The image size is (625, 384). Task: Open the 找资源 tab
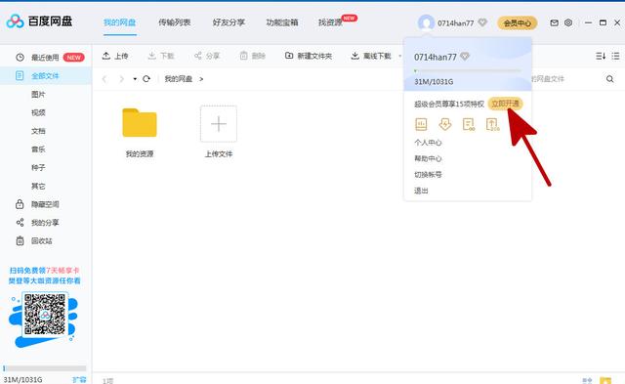[330, 22]
